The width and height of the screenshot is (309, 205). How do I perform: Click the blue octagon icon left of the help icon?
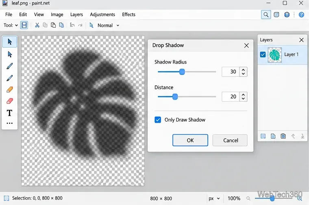(287, 15)
